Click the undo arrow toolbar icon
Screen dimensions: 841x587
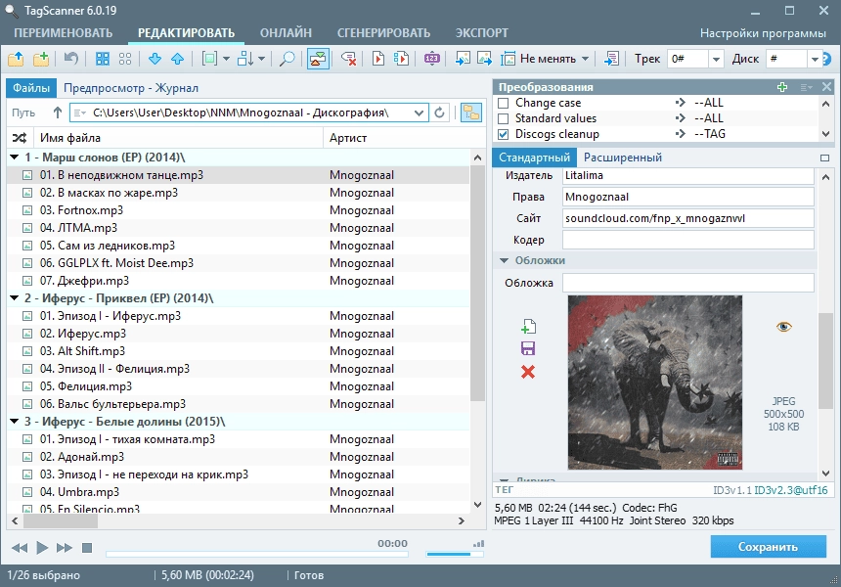(x=70, y=58)
